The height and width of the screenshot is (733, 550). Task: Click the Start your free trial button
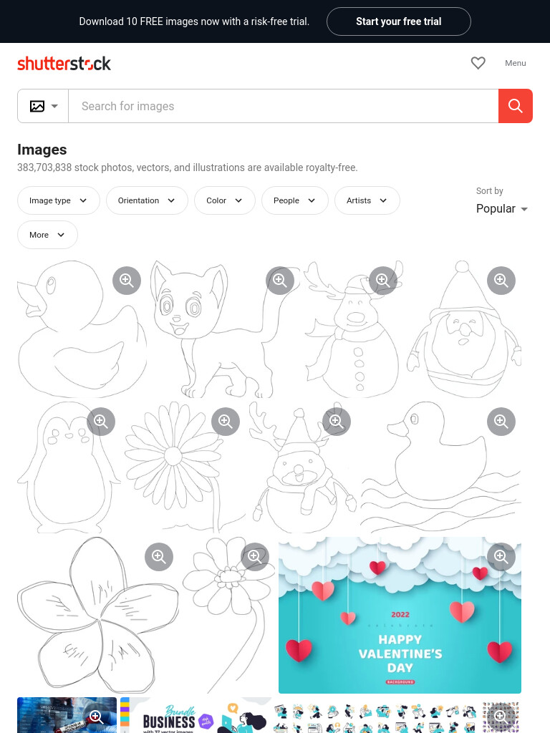[398, 21]
